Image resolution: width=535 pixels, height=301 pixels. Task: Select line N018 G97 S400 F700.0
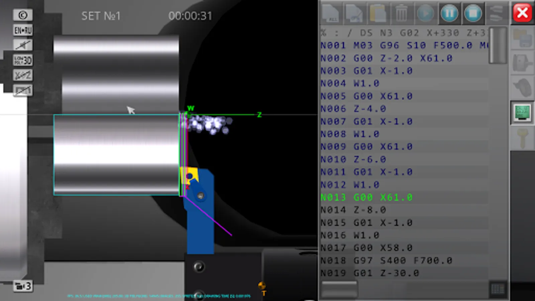404,261
